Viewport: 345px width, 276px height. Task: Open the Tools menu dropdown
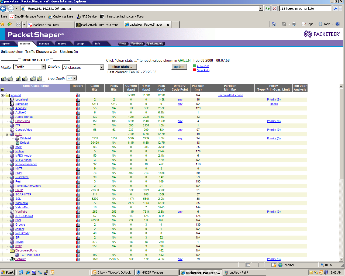326,24
